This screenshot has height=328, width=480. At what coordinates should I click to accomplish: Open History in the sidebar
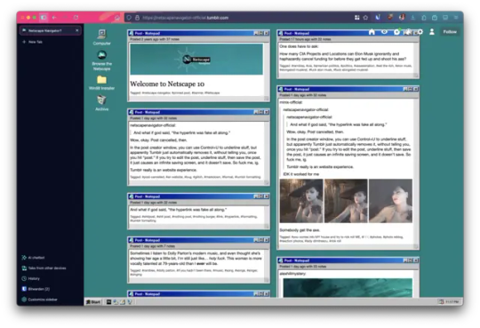(x=30, y=278)
